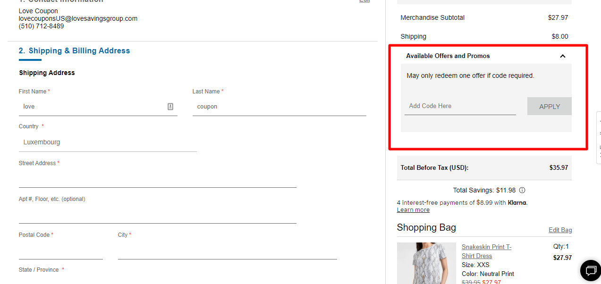Open the Edit Bag link
This screenshot has height=284, width=601.
pyautogui.click(x=560, y=230)
